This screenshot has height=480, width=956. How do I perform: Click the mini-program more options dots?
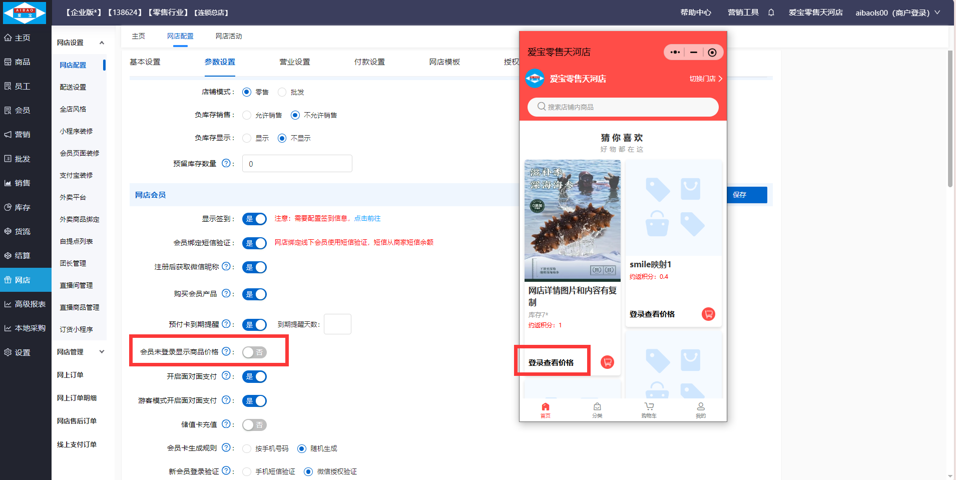pyautogui.click(x=675, y=52)
